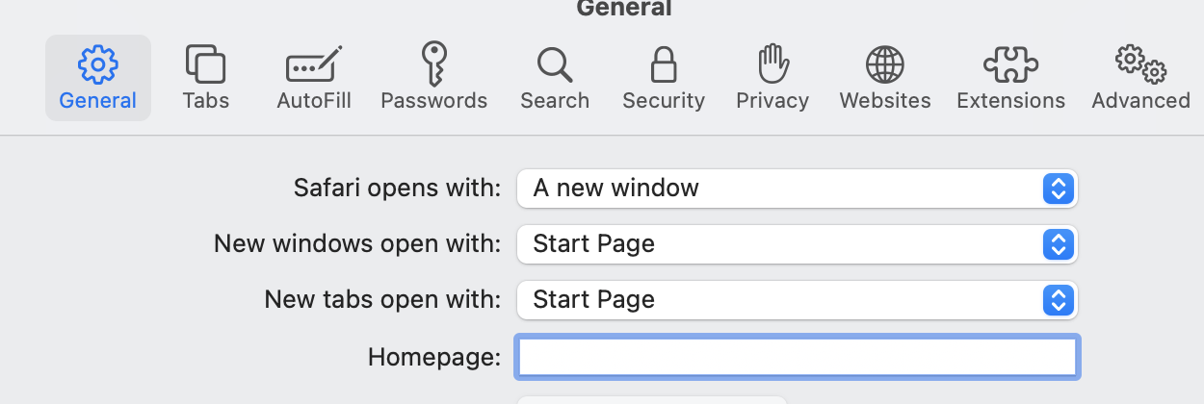Switch to the AutoFill pencil icon

tap(314, 64)
